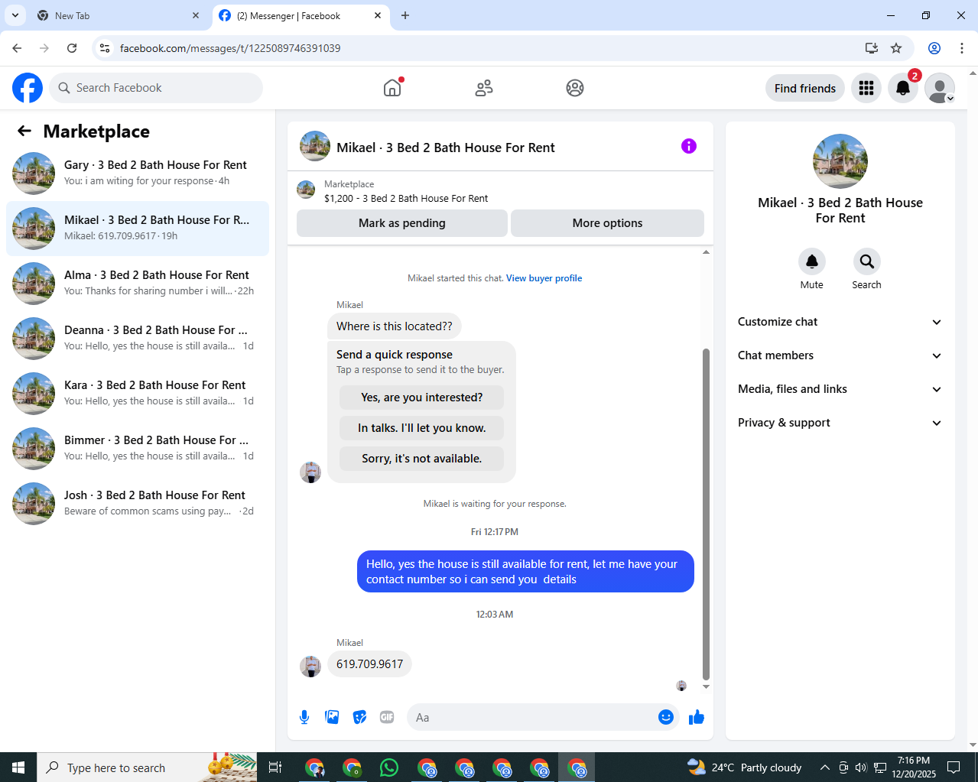Open the Kara conversation

[138, 394]
